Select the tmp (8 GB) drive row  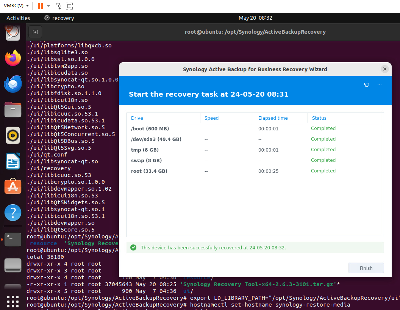click(255, 150)
